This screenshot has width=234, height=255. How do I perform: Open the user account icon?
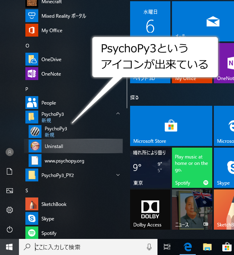click(10, 152)
